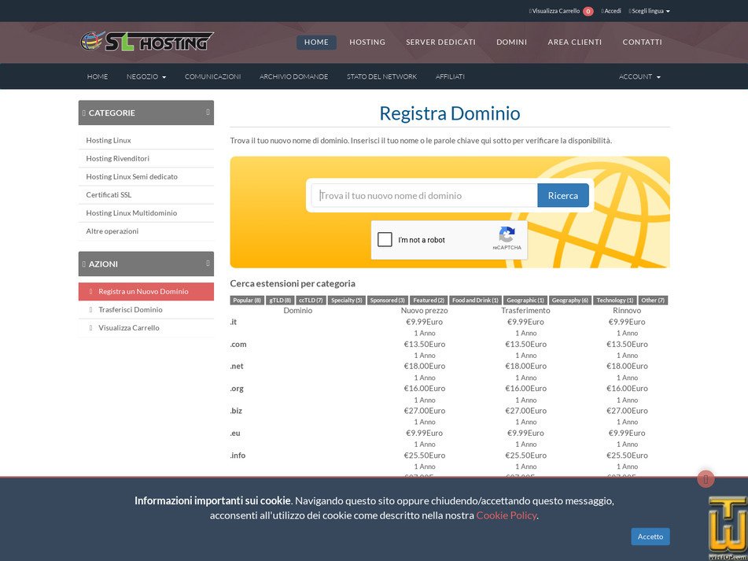Filter by Geographic (1) category
The width and height of the screenshot is (748, 561).
[525, 300]
